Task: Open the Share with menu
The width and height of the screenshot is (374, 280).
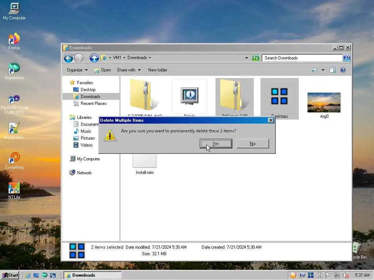Action: [x=129, y=70]
